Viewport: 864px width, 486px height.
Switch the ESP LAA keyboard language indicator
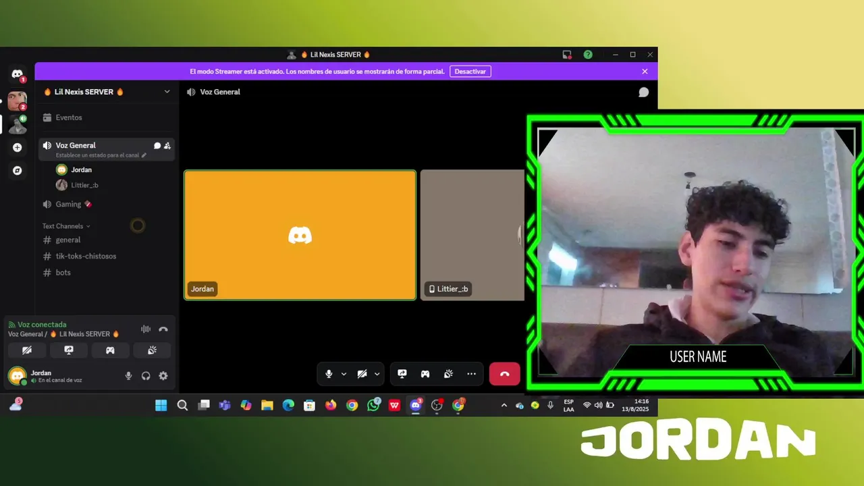tap(569, 405)
